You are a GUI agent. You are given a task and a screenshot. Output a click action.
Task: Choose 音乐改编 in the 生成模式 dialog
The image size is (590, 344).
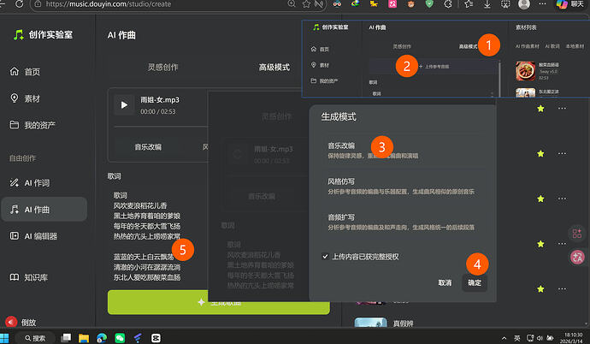[x=403, y=150]
